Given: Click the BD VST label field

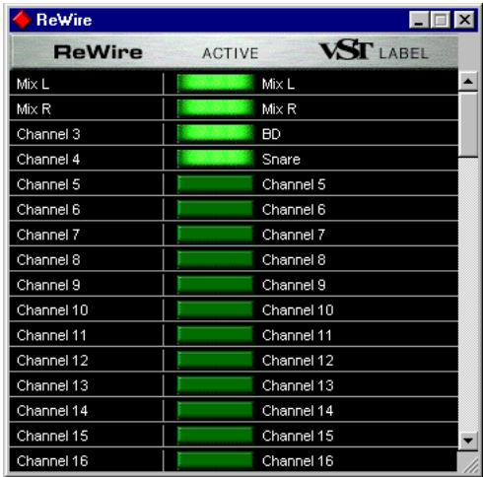Looking at the screenshot, I should click(271, 134).
